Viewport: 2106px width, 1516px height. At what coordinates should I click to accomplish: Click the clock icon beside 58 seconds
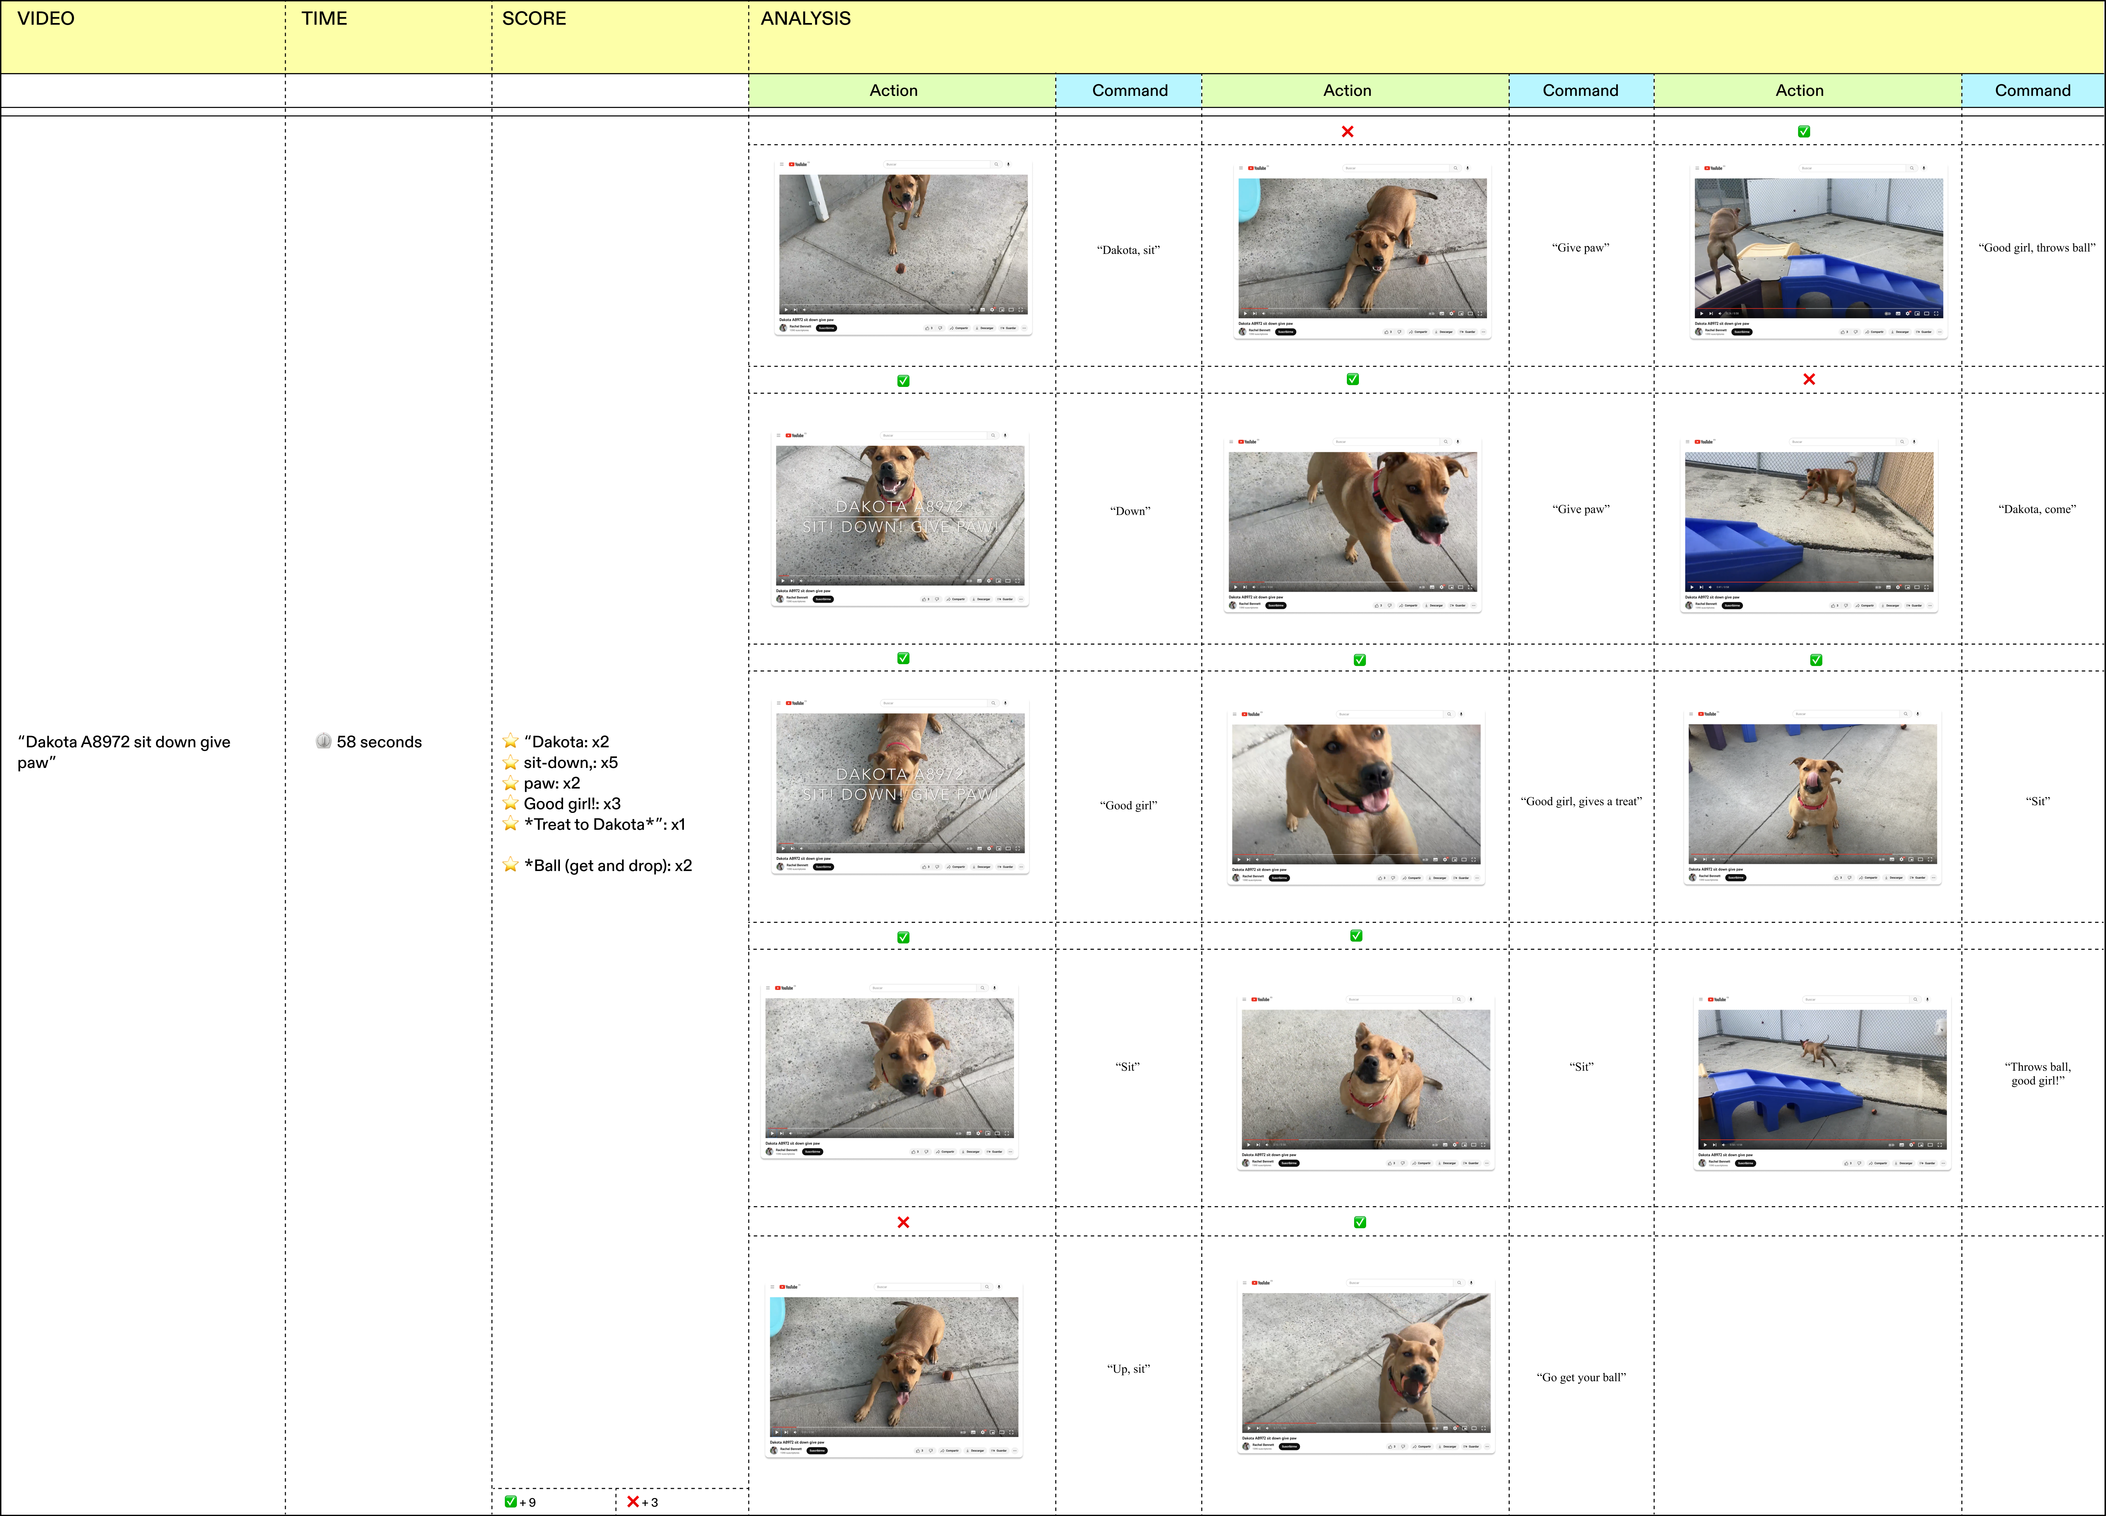click(323, 741)
